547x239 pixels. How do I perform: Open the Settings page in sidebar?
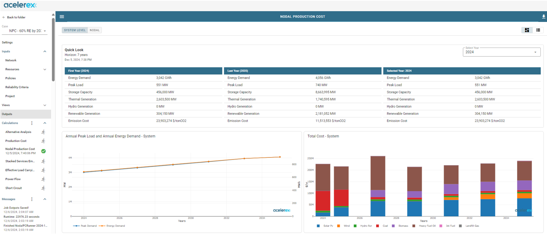7,42
